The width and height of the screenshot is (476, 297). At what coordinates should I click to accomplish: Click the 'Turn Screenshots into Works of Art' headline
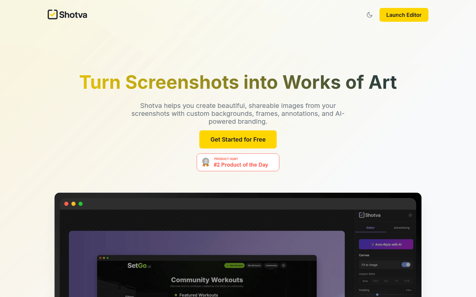[238, 82]
